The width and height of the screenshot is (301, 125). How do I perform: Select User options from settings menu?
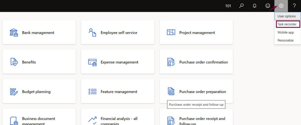[x=287, y=16]
